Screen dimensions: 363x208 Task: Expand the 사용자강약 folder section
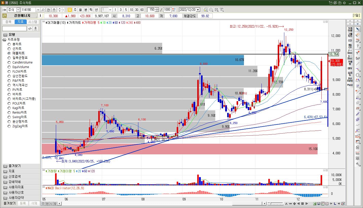pyautogui.click(x=21, y=198)
